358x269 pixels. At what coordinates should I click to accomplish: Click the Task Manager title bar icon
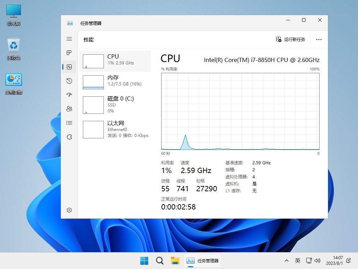(x=70, y=23)
